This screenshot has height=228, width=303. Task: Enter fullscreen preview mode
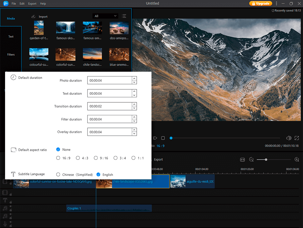297,138
